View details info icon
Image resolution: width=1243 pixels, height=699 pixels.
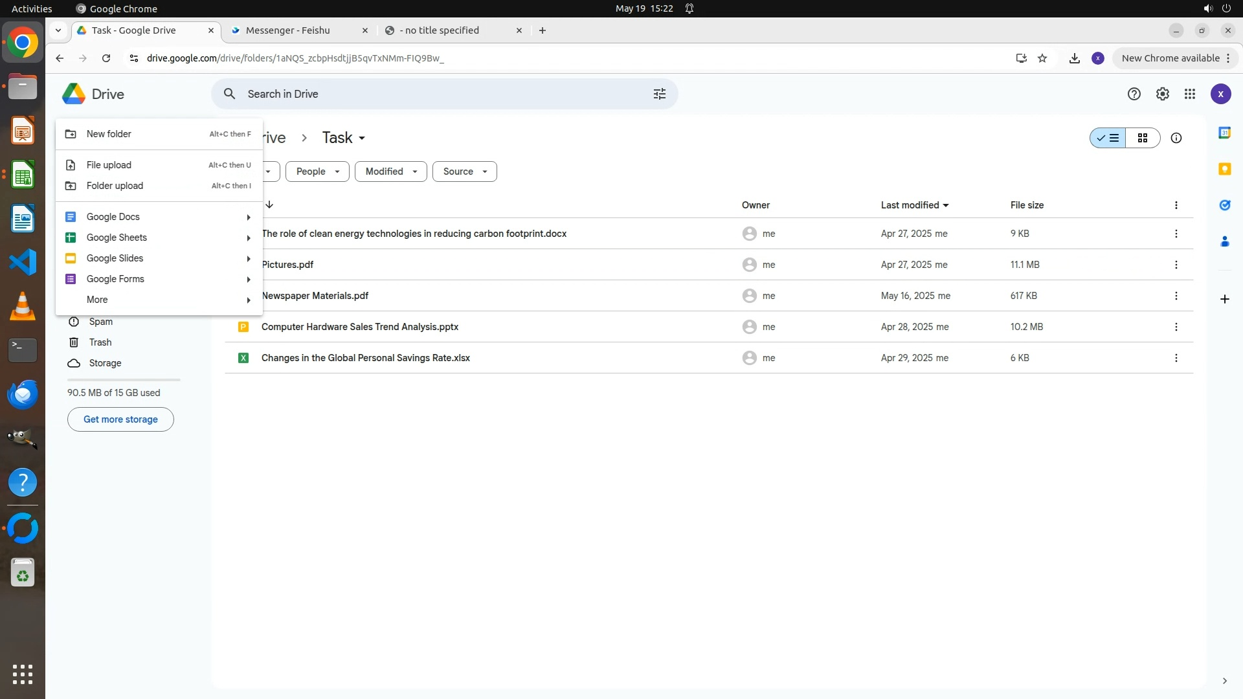(x=1176, y=138)
